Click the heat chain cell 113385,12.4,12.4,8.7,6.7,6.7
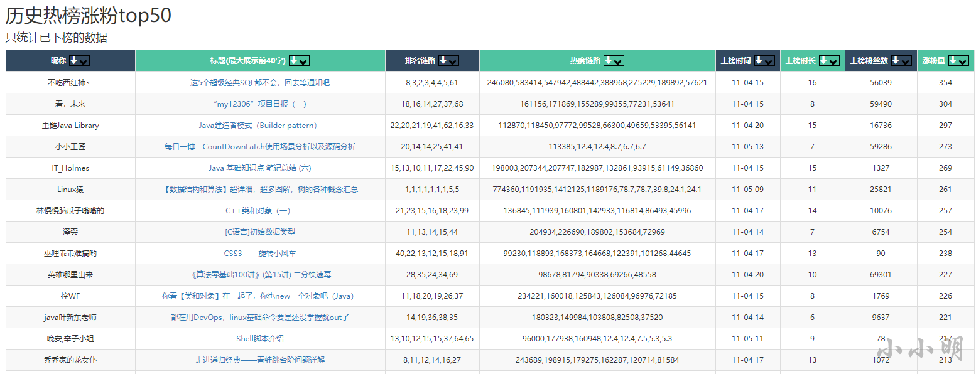 597,147
